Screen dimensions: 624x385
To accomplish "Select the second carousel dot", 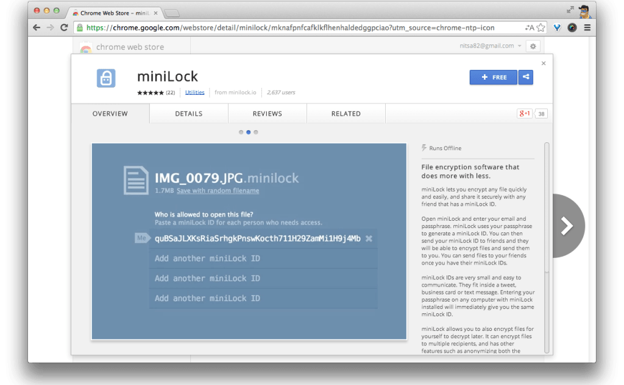I will pos(248,132).
